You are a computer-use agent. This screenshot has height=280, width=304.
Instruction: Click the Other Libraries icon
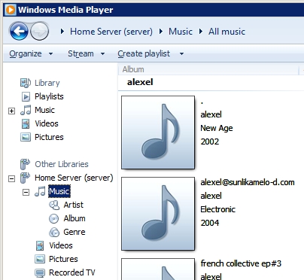pos(25,164)
